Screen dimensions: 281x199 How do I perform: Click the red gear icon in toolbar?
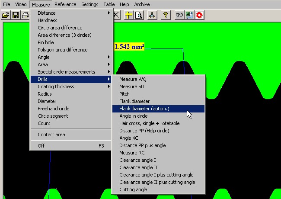[199, 15]
